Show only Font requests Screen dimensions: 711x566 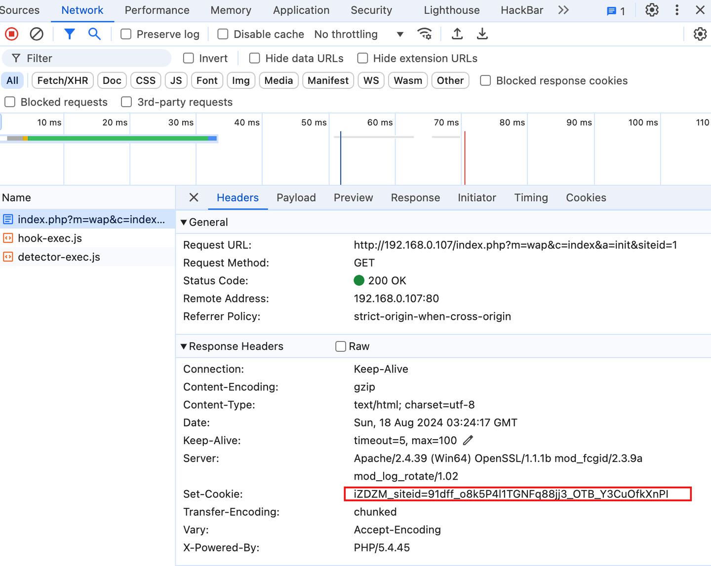click(x=207, y=80)
